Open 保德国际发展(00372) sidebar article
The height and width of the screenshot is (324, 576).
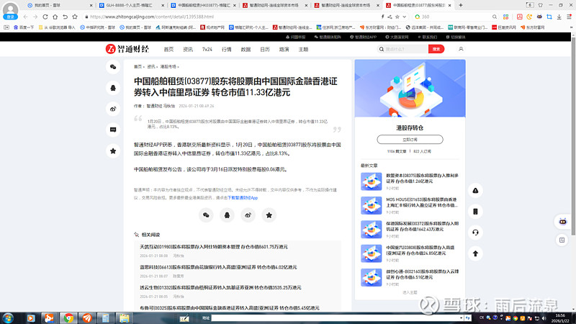pyautogui.click(x=423, y=226)
